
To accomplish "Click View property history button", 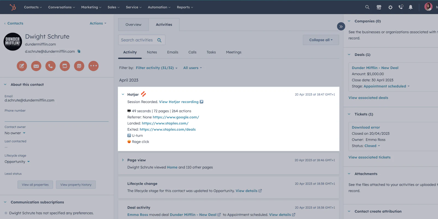I will 76,185.
